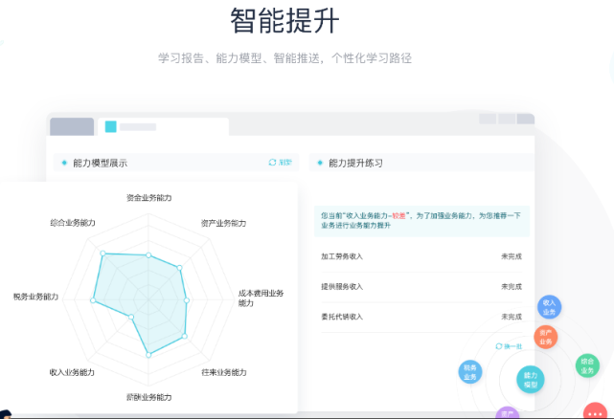Click the purple bubble at the bottom

tap(508, 413)
